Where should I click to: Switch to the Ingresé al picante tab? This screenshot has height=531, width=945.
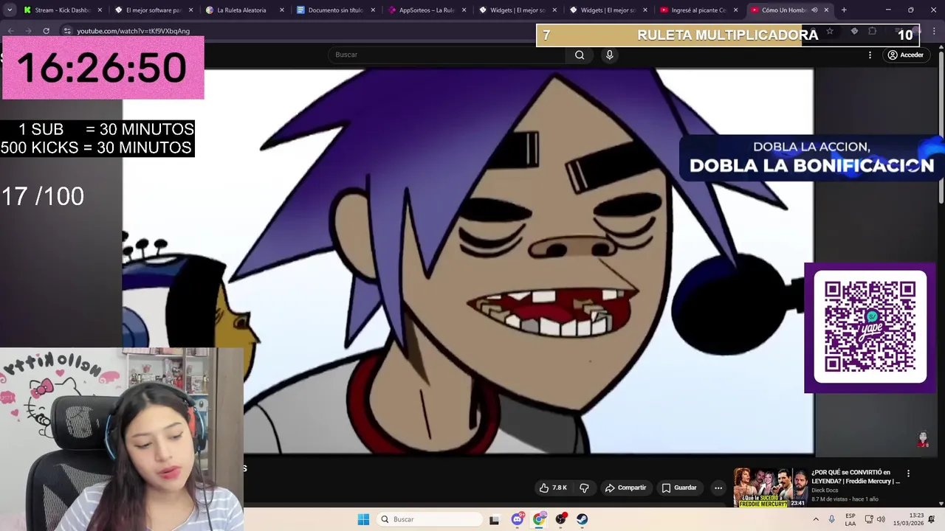698,10
